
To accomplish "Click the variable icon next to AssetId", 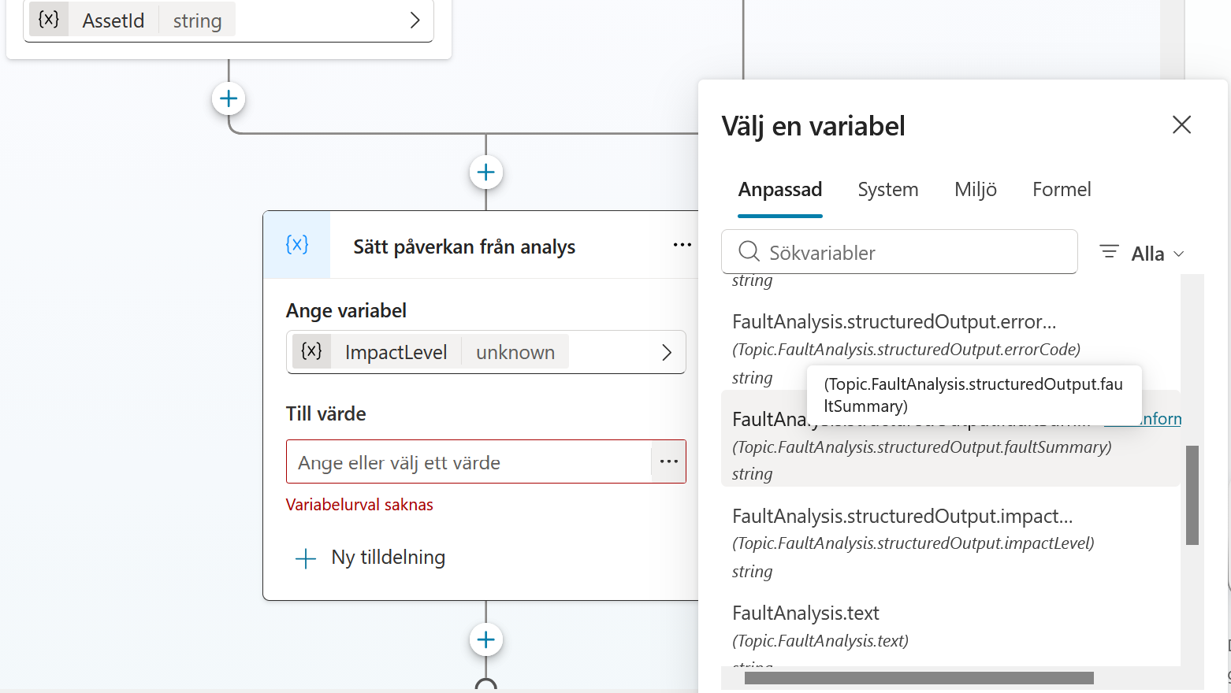I will point(49,20).
